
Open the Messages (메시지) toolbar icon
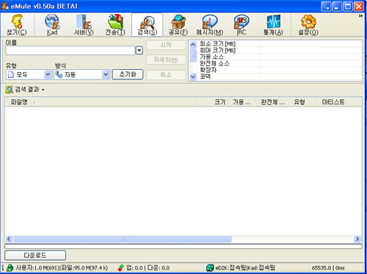210,25
